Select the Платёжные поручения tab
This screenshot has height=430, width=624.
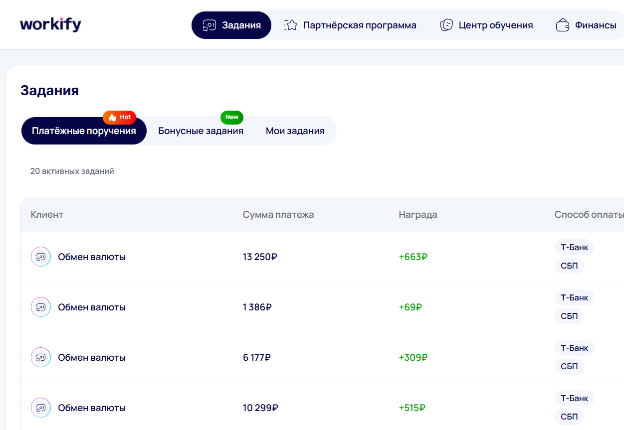tap(84, 131)
